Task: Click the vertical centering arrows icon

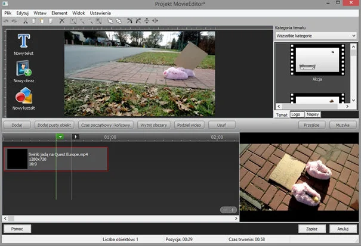Action: 147,21
